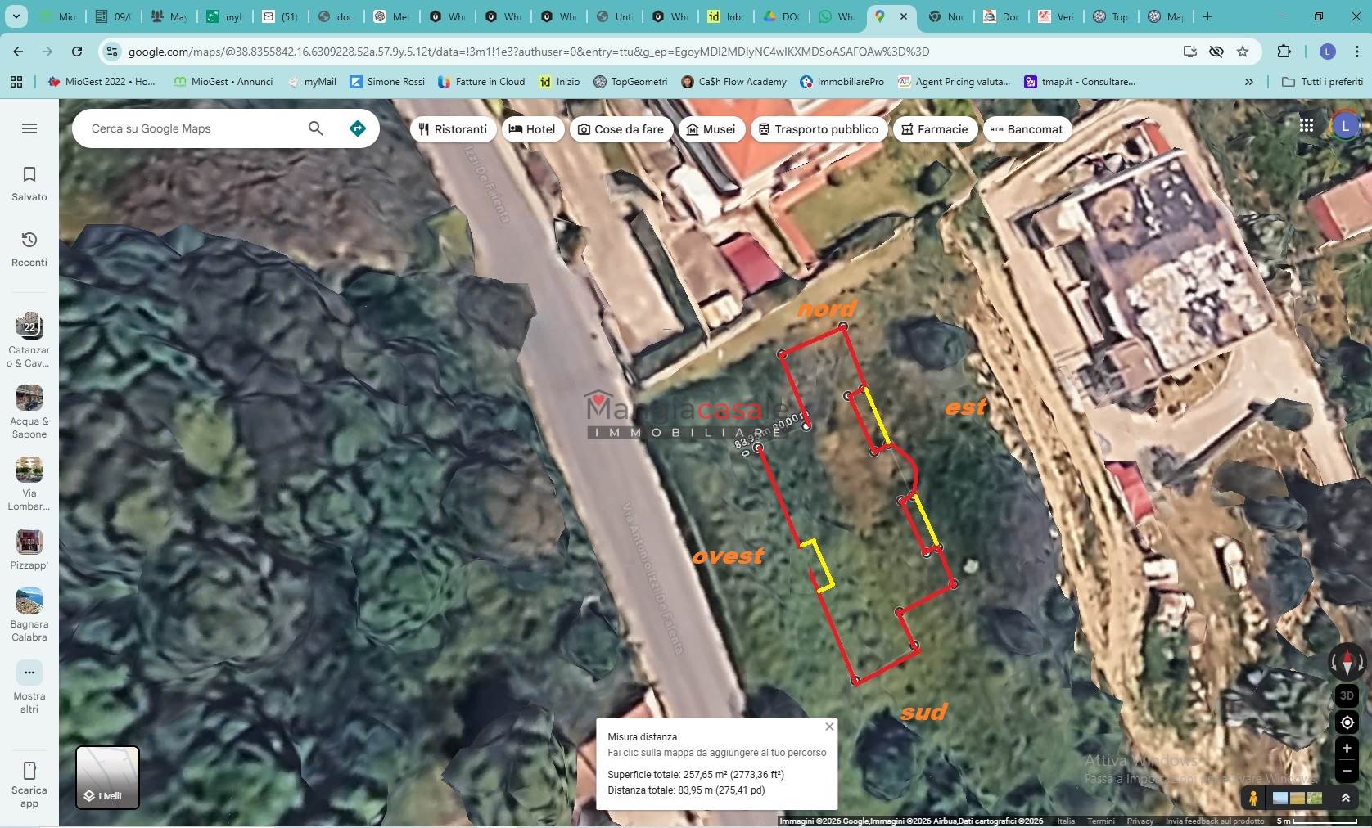Open Recenti history in sidebar
This screenshot has height=828, width=1372.
[29, 249]
